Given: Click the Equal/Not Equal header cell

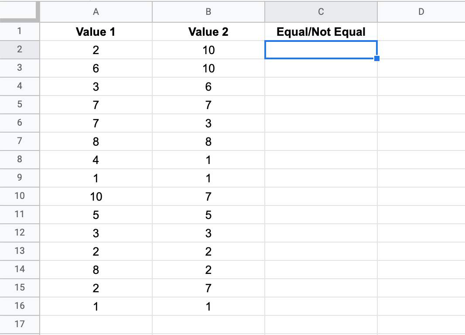Looking at the screenshot, I should pyautogui.click(x=321, y=31).
